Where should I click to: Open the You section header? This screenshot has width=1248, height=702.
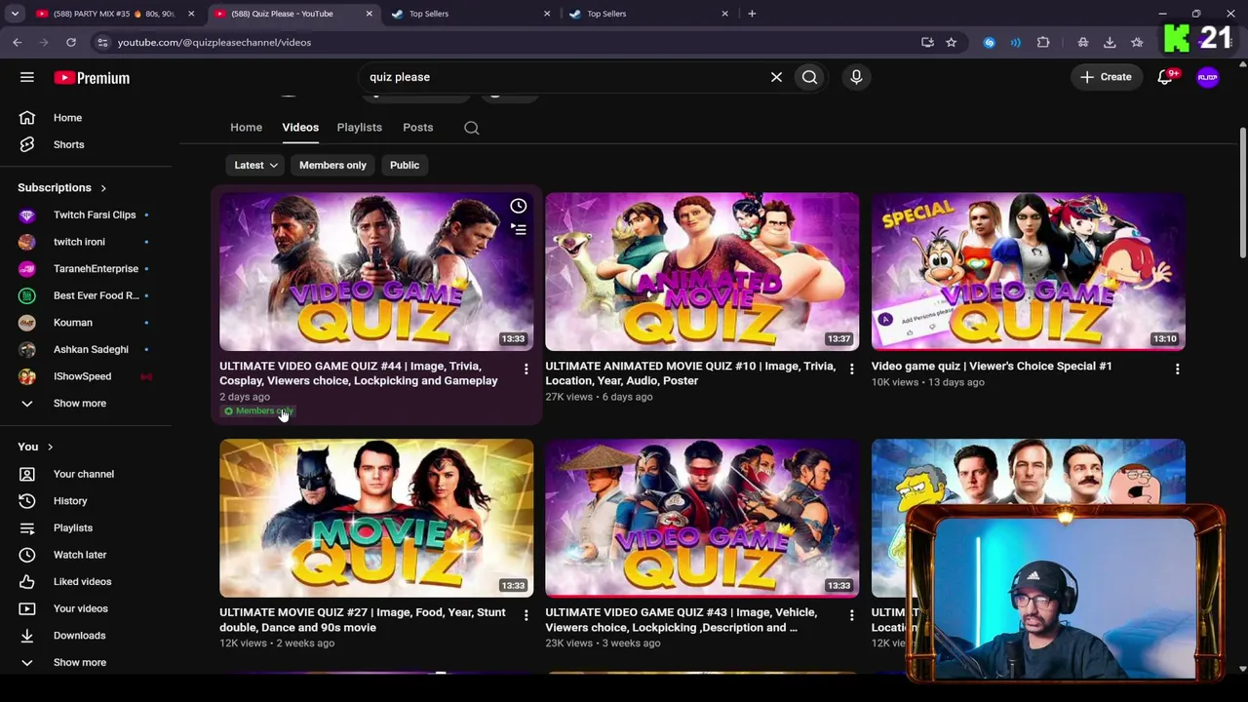click(35, 447)
